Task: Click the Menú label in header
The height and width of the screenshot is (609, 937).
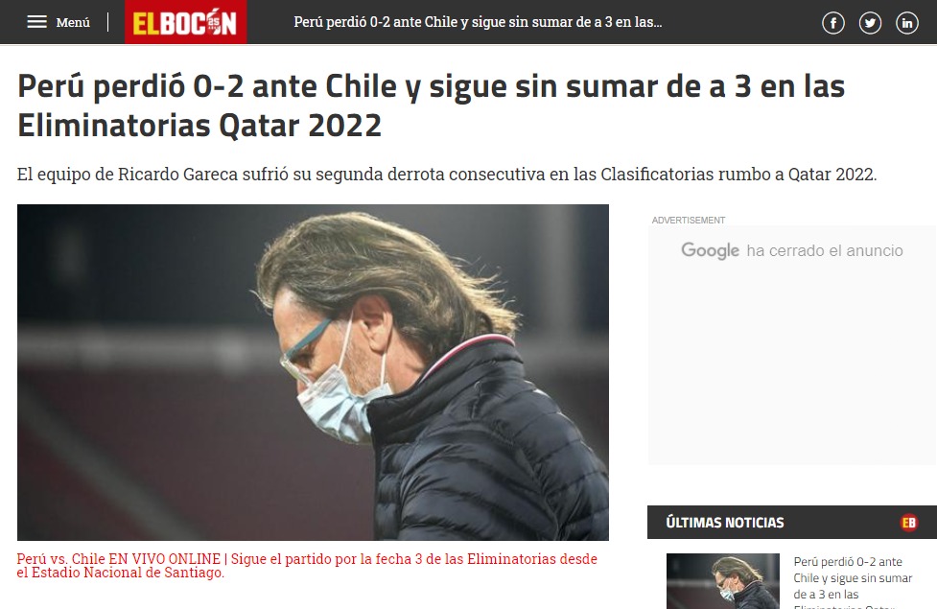Action: point(73,23)
